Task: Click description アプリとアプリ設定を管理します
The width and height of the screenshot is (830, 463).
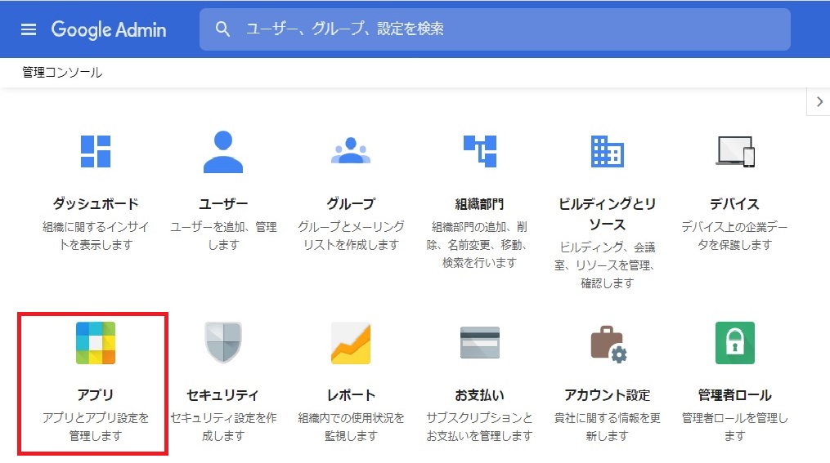Action: (96, 427)
